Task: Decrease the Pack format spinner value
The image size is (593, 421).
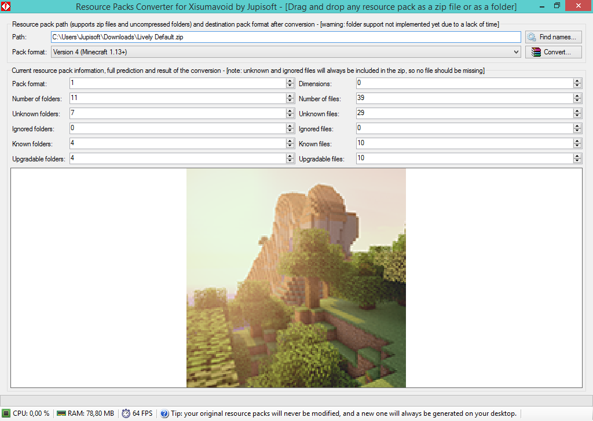Action: pyautogui.click(x=290, y=86)
